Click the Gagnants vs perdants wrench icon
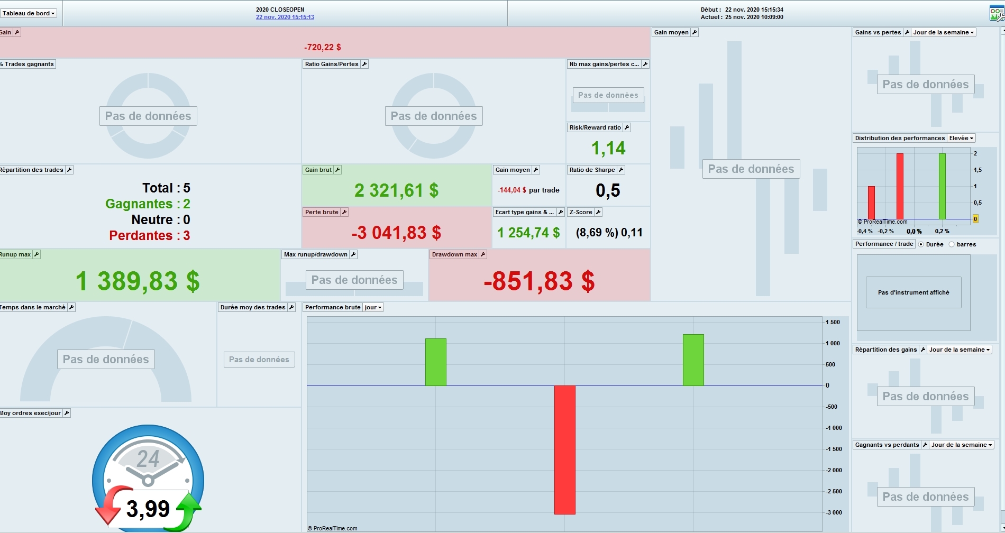The image size is (1005, 533). point(925,445)
